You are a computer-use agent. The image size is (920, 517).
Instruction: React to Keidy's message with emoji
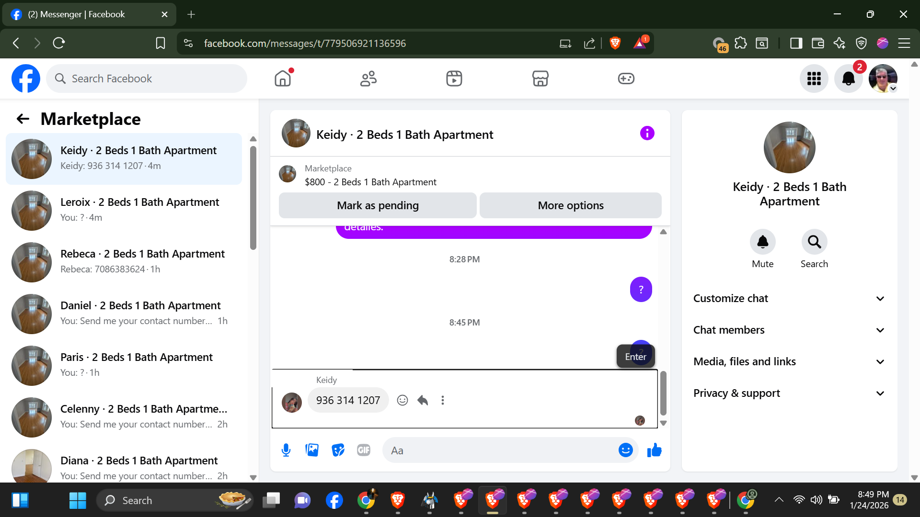click(402, 400)
